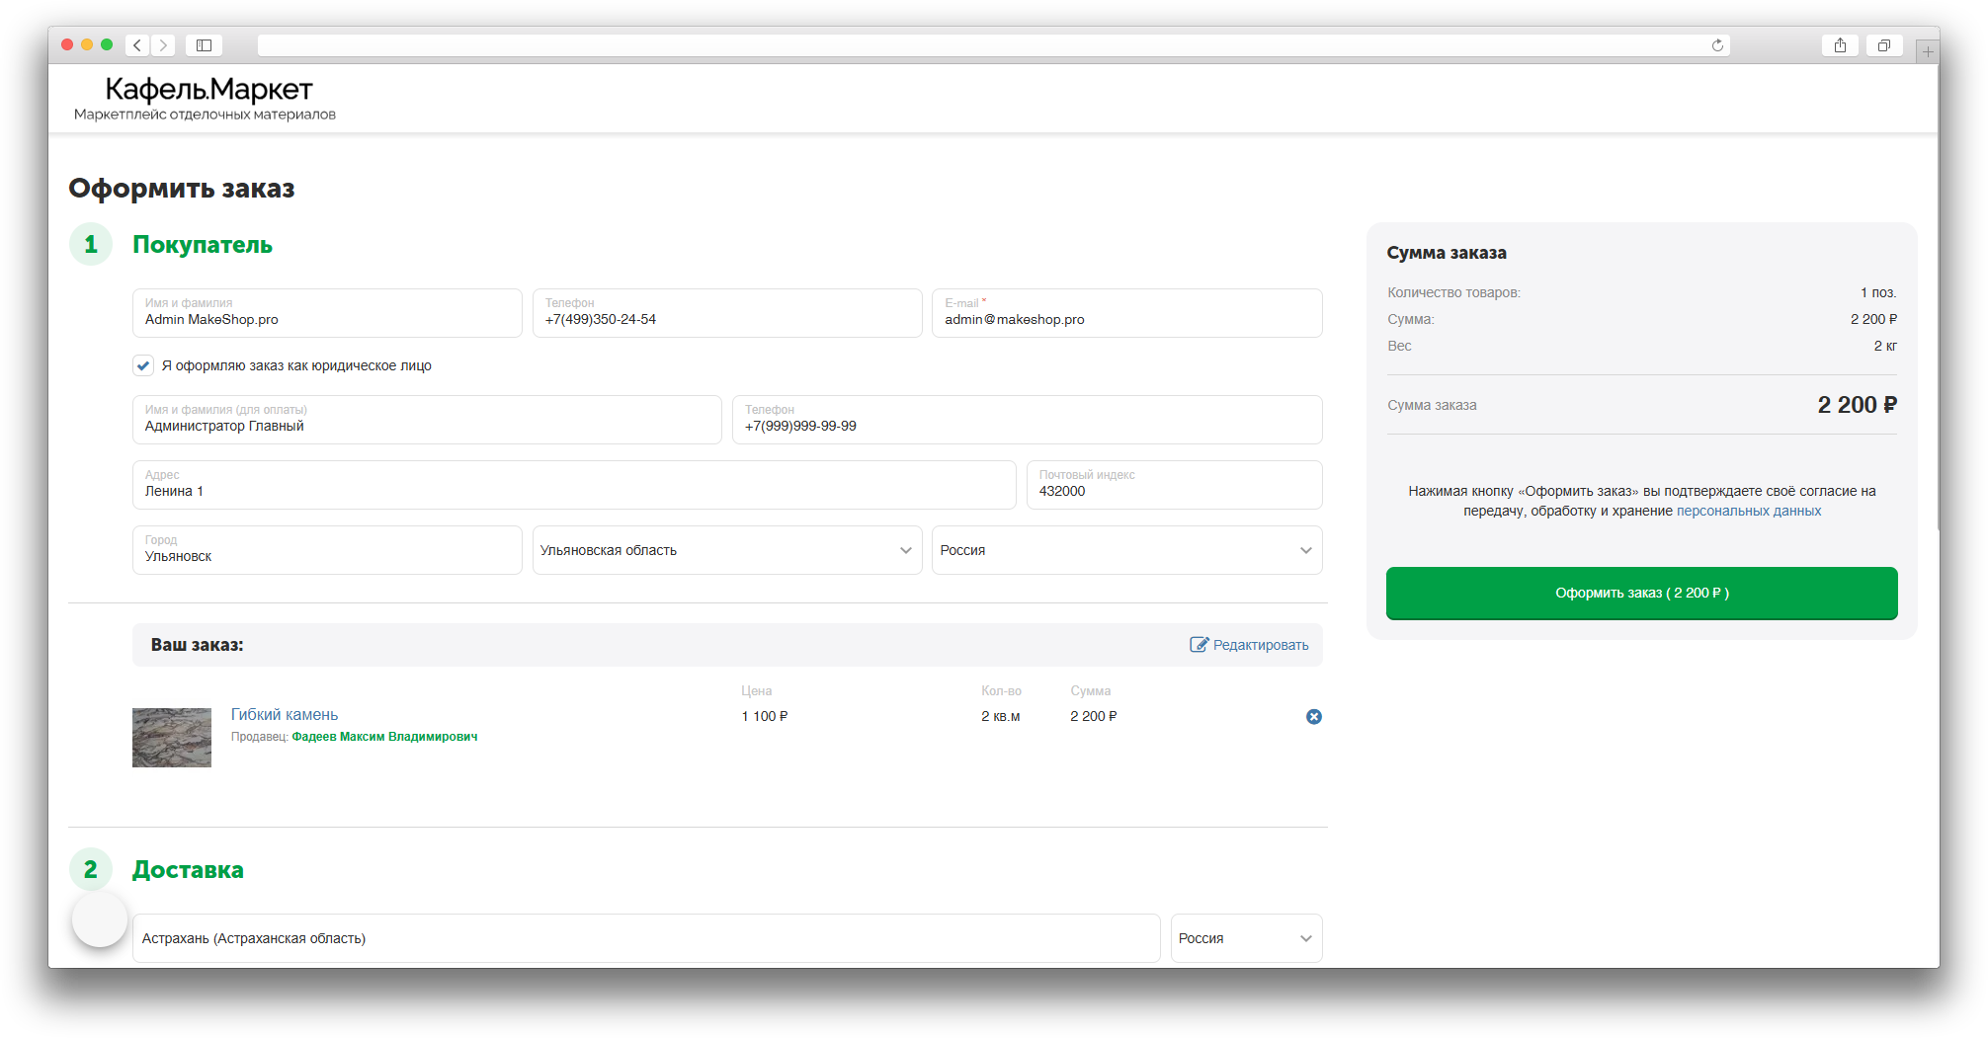Click the browser forward arrow

tap(164, 45)
